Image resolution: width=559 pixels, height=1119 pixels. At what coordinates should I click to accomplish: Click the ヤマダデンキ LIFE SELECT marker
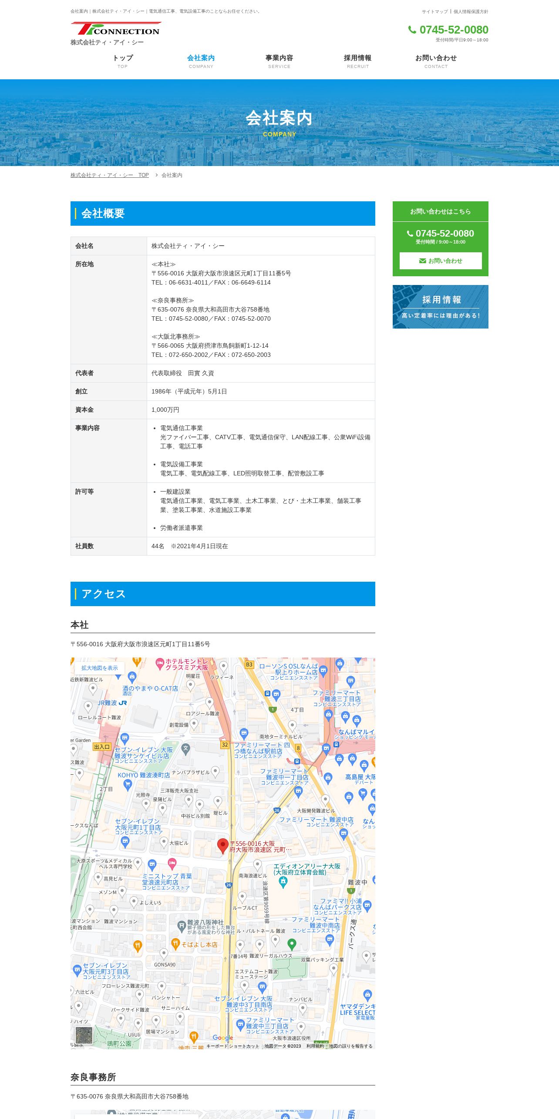pyautogui.click(x=367, y=996)
